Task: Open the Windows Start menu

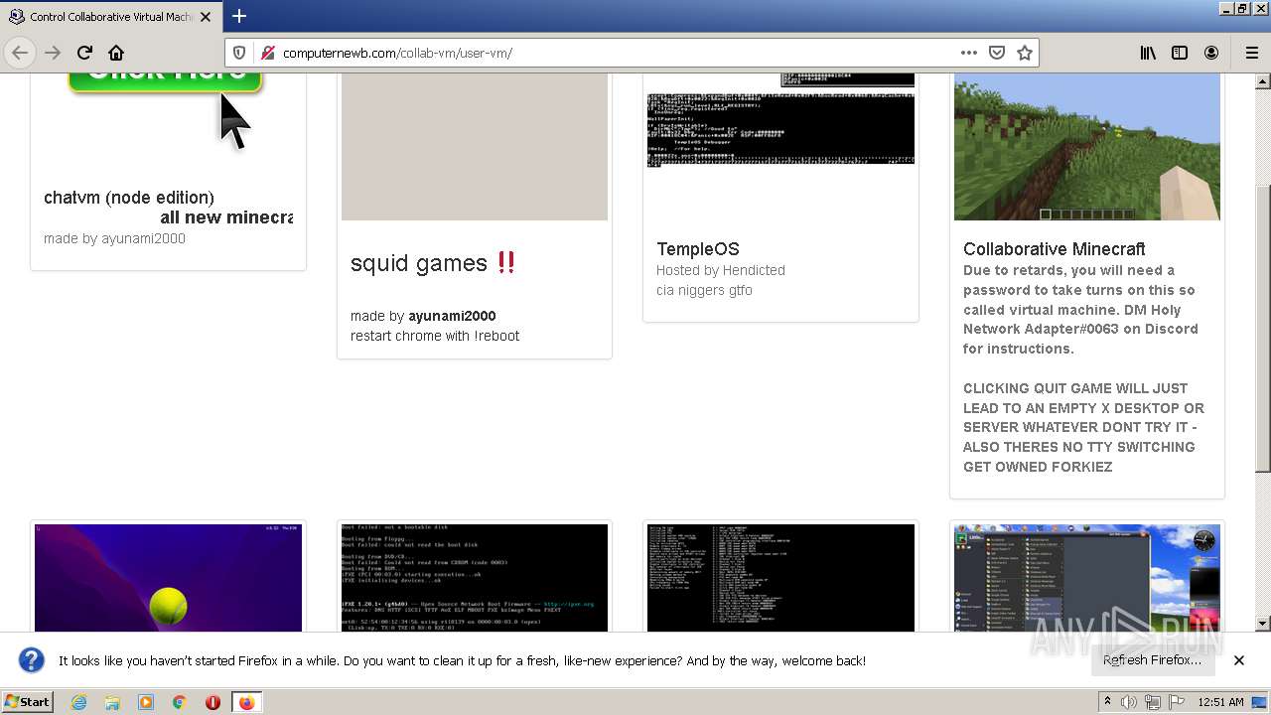Action: click(27, 701)
